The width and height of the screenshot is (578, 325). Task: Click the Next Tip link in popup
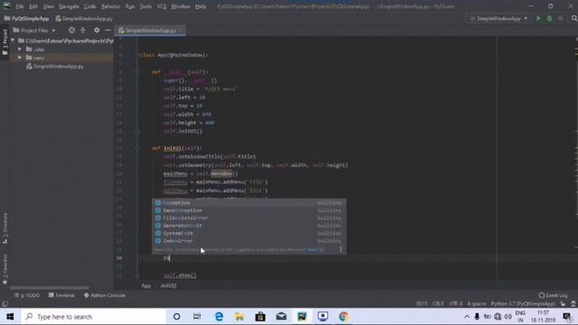coord(316,249)
